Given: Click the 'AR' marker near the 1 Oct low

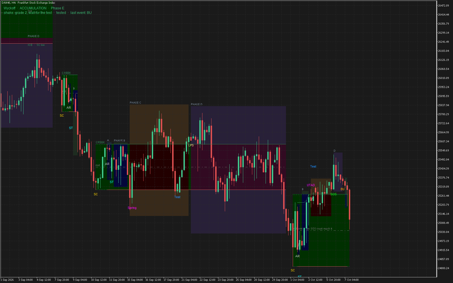Looking at the screenshot, I should 297,256.
